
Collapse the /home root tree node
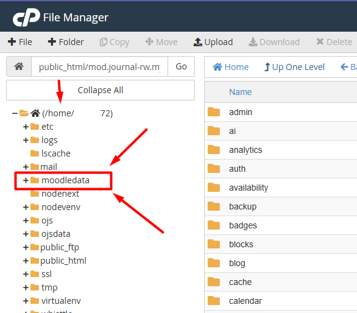point(15,113)
